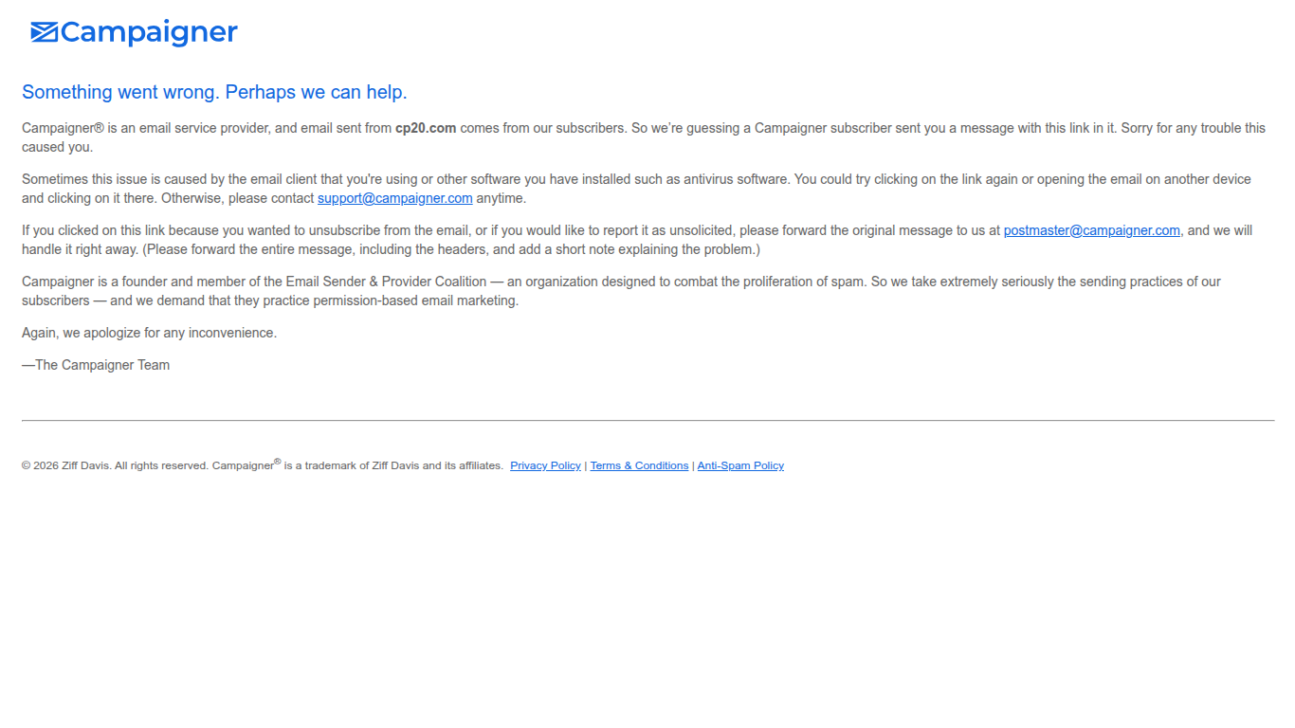Click the horizontal divider line above footer

click(x=647, y=420)
